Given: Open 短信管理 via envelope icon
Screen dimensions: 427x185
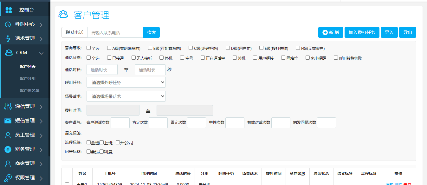Looking at the screenshot, I should [8, 121].
